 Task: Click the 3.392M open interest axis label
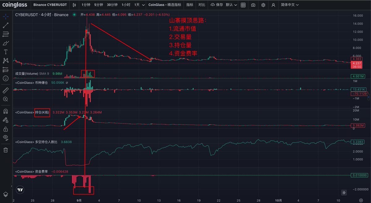[358, 126]
